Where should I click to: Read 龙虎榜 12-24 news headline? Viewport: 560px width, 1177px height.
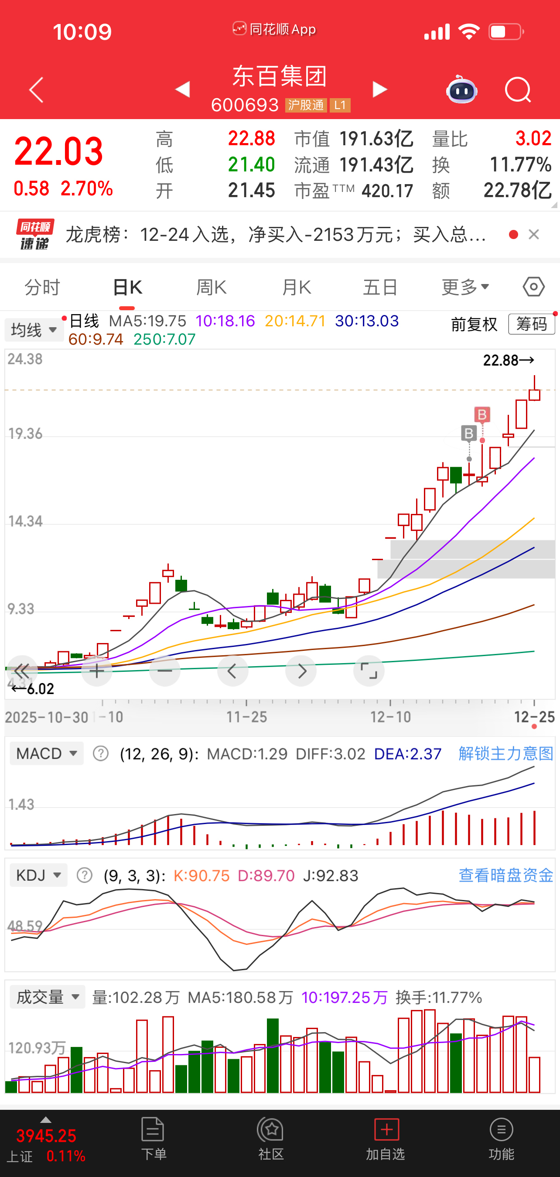276,234
